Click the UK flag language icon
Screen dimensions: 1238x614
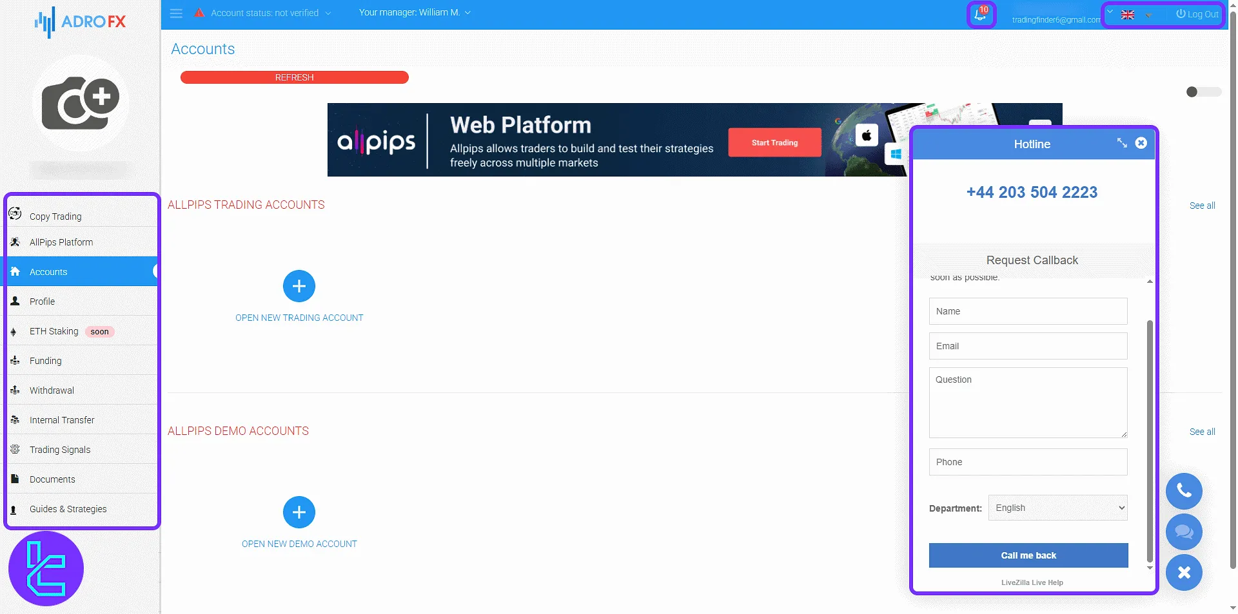coord(1128,15)
